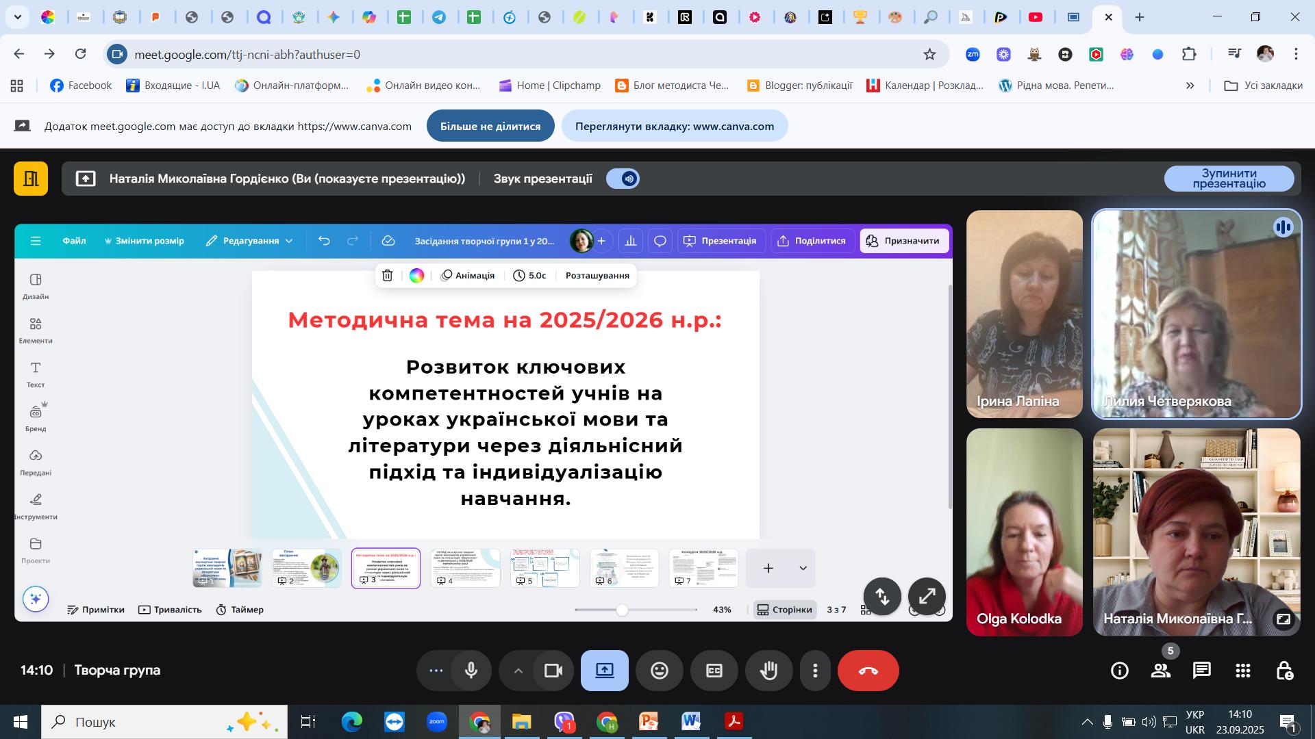Open the Редагування mode dropdown

click(x=250, y=241)
